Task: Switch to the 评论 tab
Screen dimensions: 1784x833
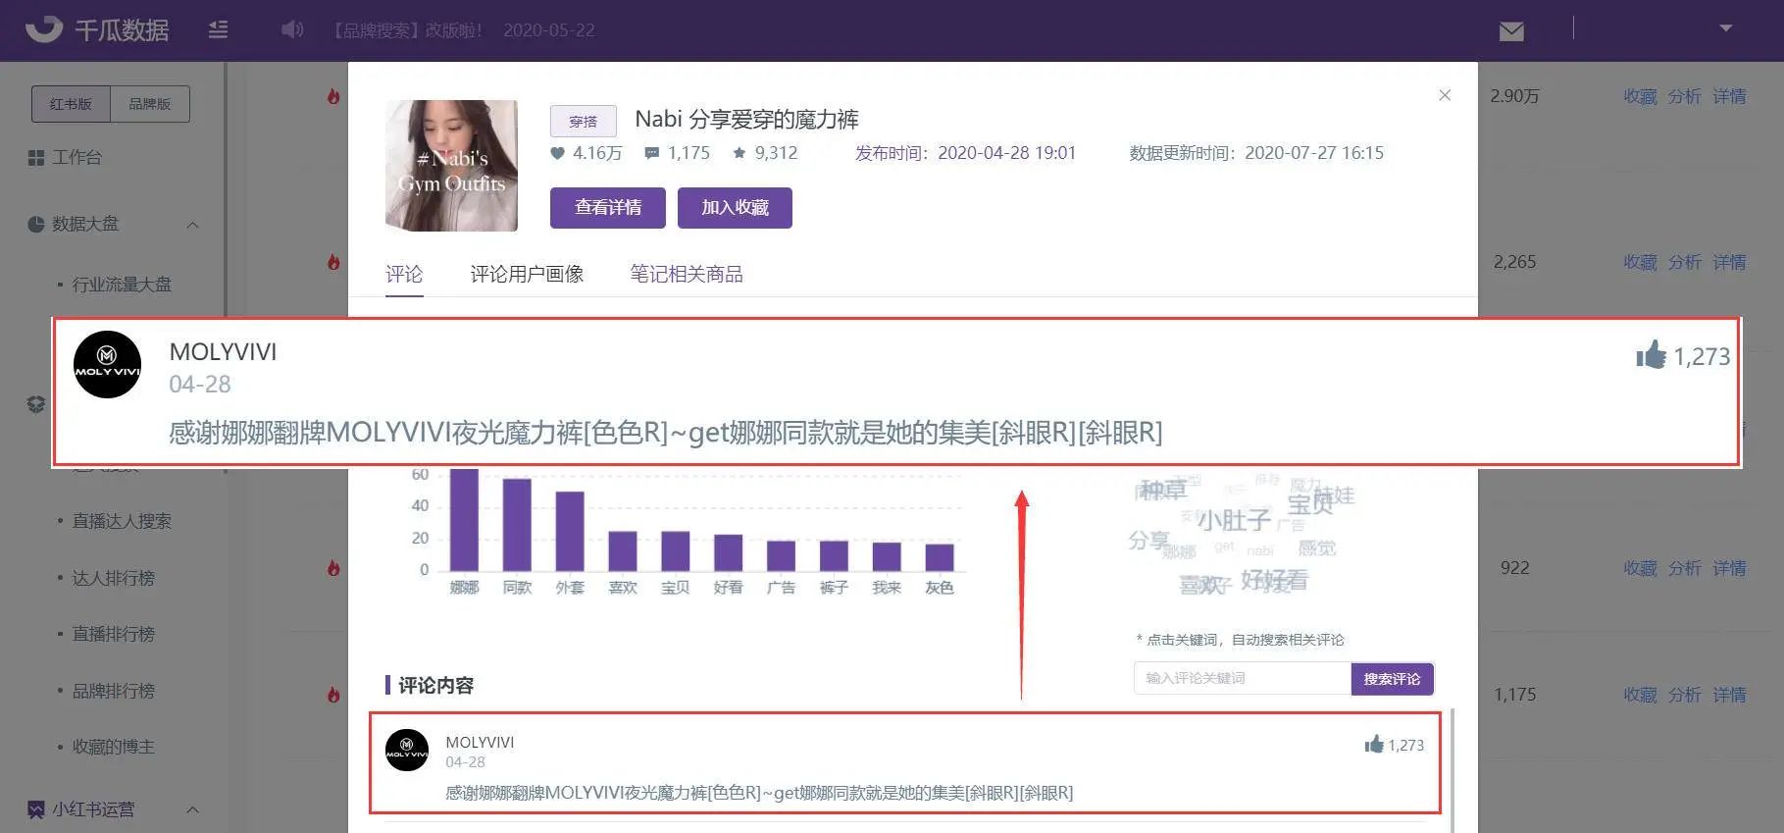Action: pyautogui.click(x=404, y=275)
